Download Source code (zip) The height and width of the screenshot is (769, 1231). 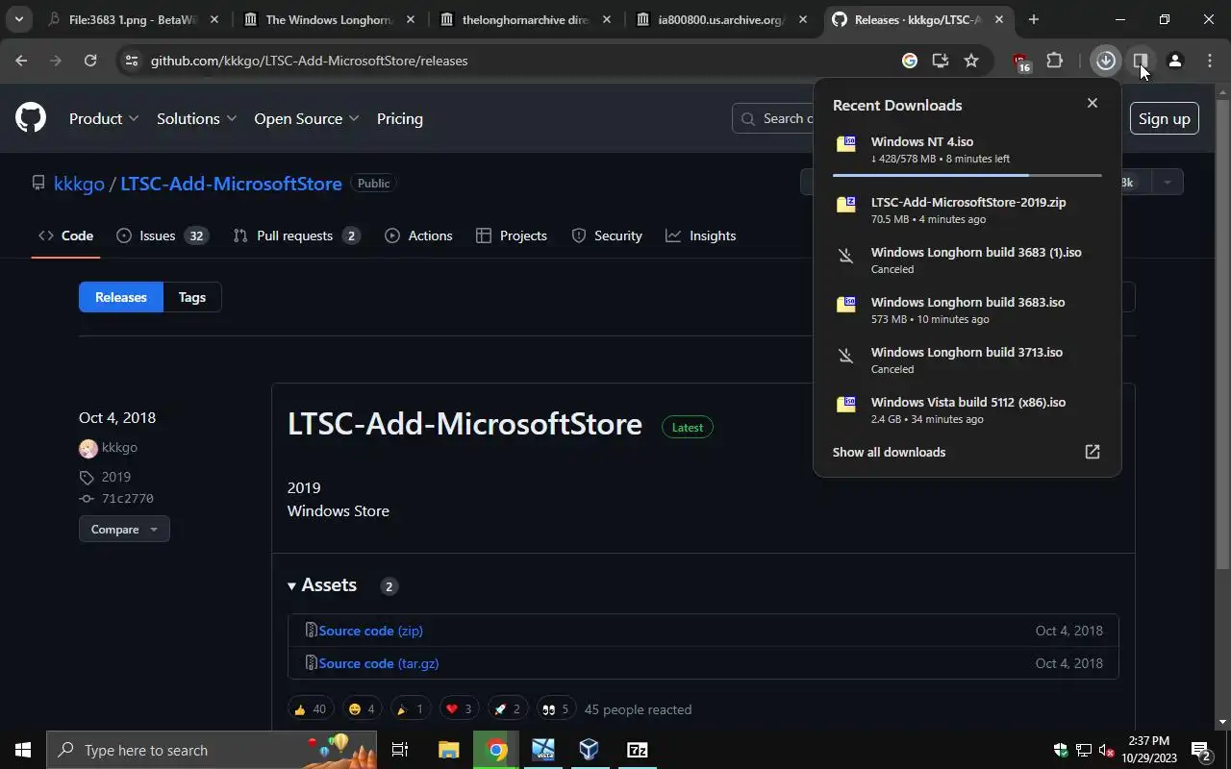tap(370, 631)
